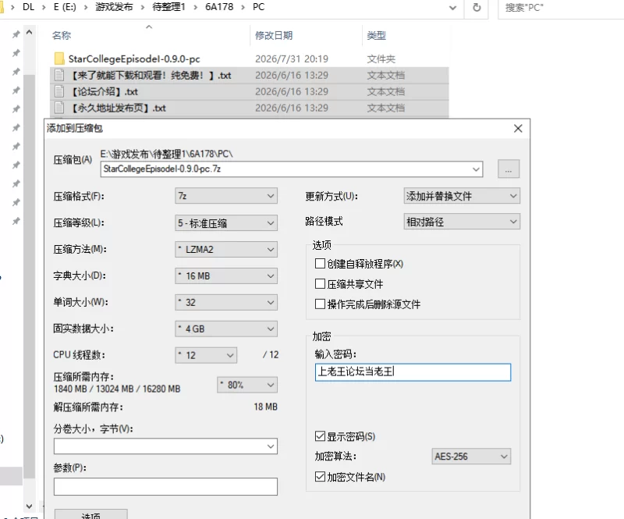Click text file icon for 【永久地址发布页】.txt

pyautogui.click(x=59, y=108)
